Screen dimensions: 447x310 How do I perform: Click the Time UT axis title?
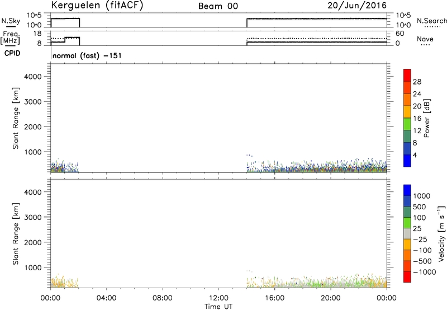point(218,307)
